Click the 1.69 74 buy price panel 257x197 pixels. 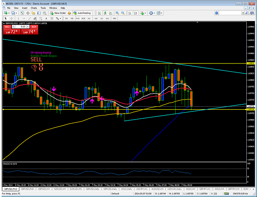[30, 32]
